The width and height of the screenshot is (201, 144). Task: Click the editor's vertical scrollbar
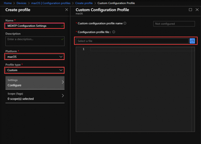click(x=193, y=89)
